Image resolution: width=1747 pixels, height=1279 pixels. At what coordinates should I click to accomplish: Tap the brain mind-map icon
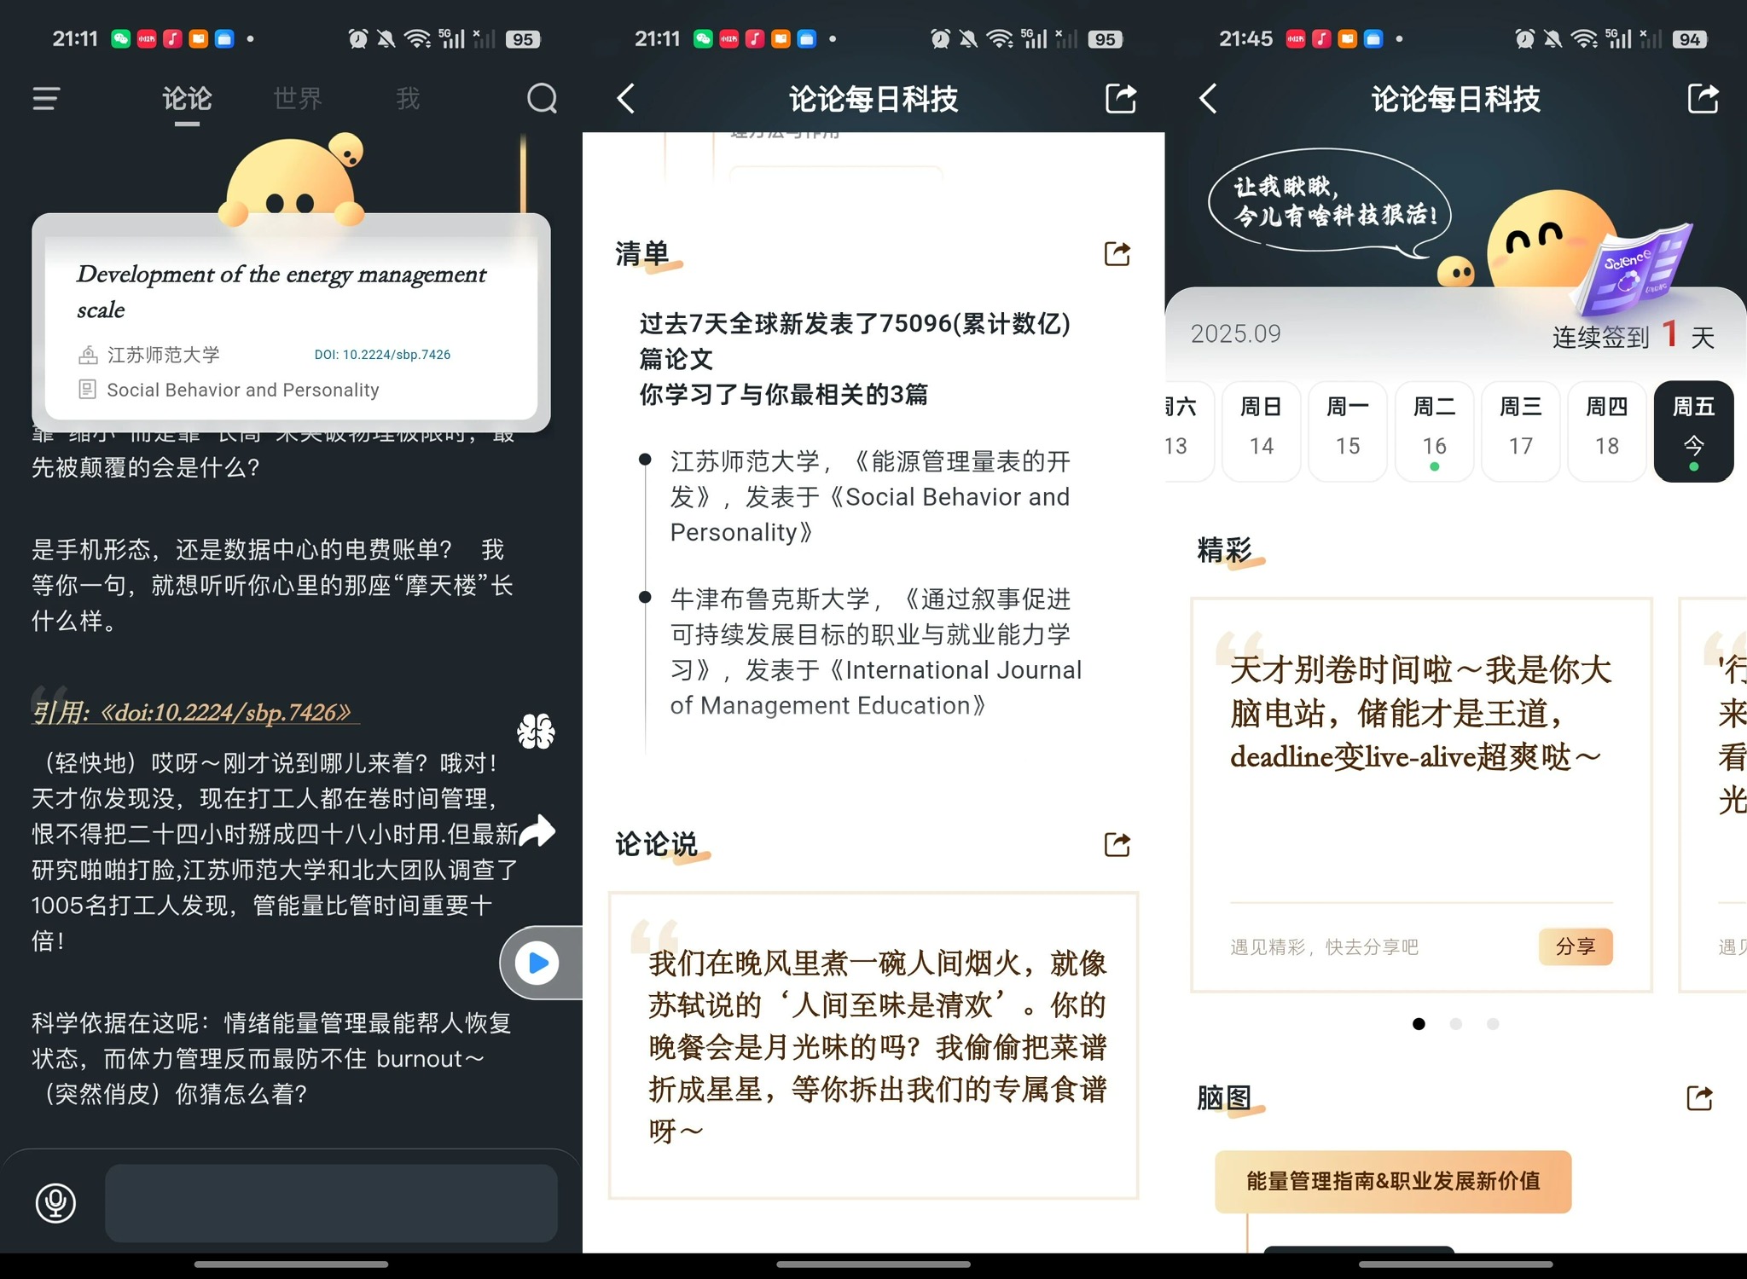tap(536, 732)
